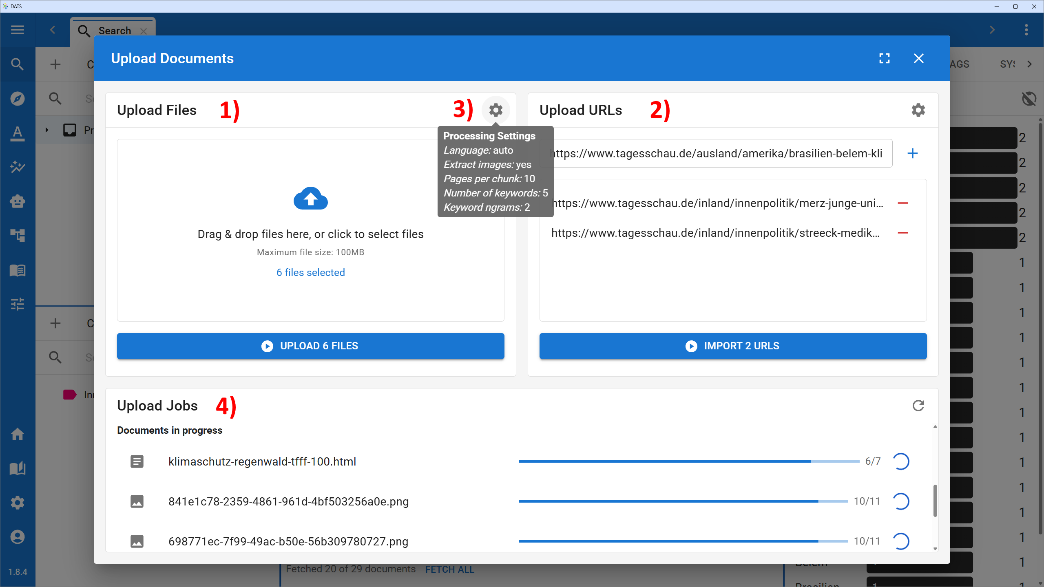
Task: Refresh the Upload Jobs list
Action: click(x=918, y=406)
